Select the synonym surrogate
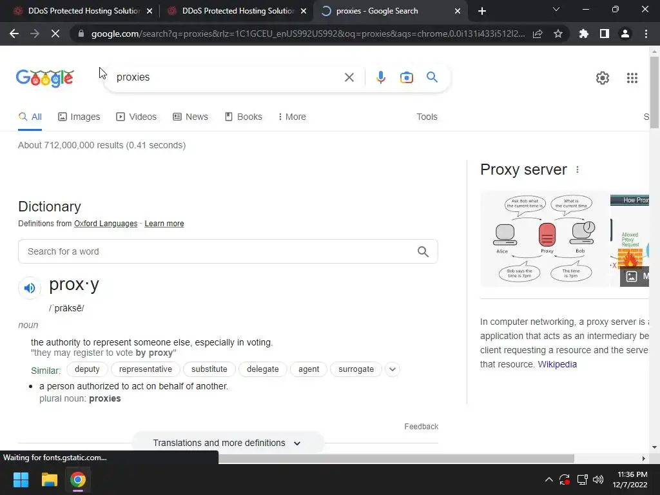Image resolution: width=660 pixels, height=495 pixels. tap(356, 369)
